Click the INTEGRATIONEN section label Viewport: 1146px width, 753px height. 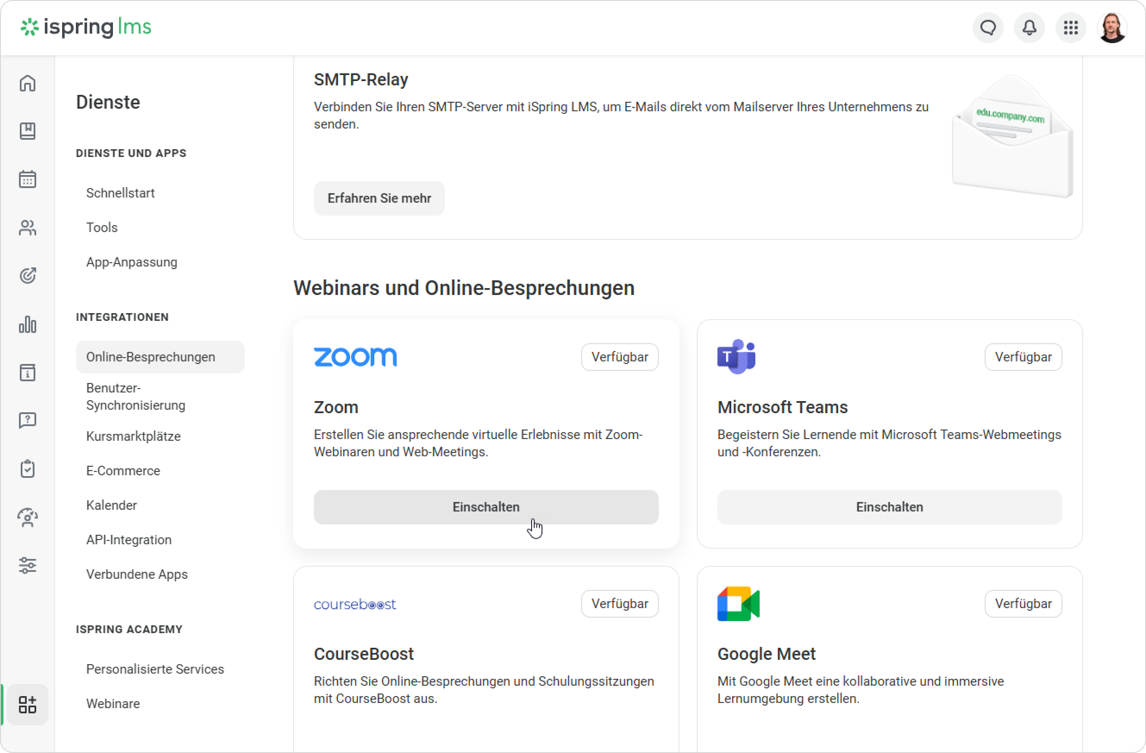(x=122, y=317)
